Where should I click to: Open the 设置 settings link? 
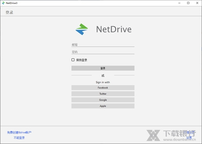(189, 138)
